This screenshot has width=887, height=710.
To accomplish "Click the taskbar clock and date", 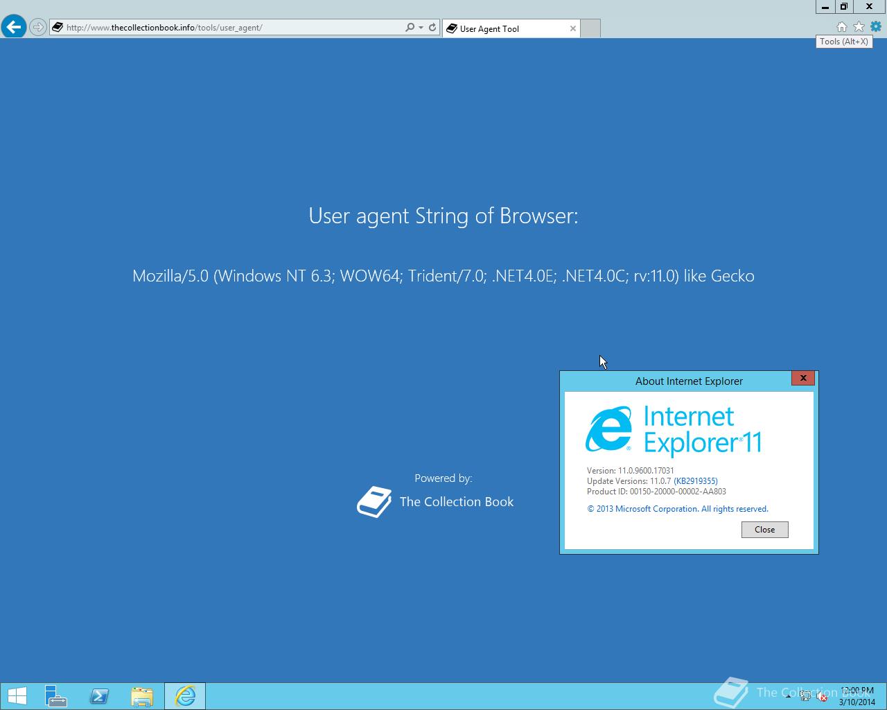I will click(857, 696).
